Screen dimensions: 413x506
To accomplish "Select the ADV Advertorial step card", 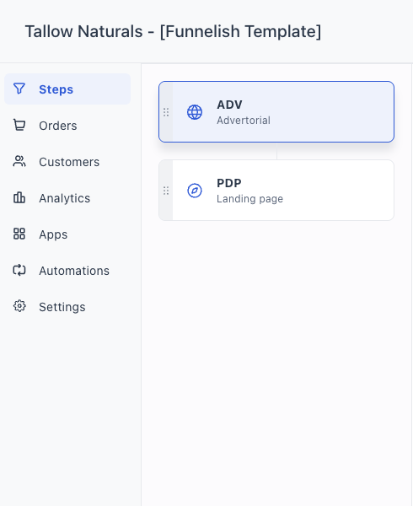I will click(x=276, y=111).
